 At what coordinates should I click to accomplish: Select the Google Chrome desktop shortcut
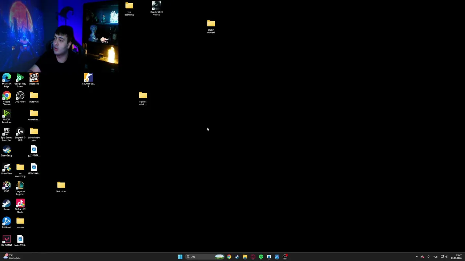7,98
